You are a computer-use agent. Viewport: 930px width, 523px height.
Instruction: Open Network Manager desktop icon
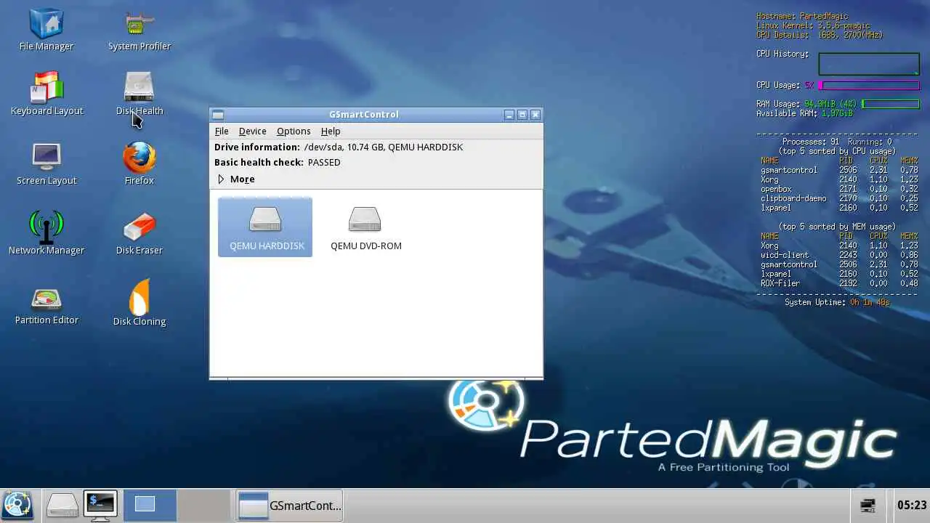pos(46,232)
